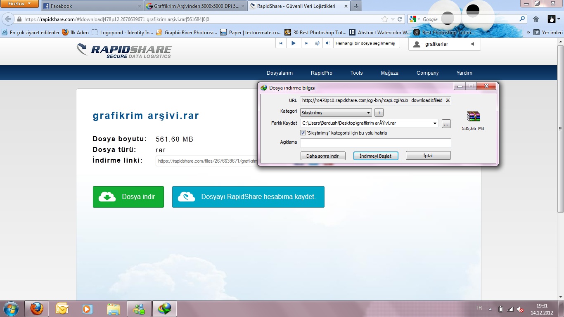Image resolution: width=564 pixels, height=317 pixels.
Task: Open the GraphicRiver Photorea bookmark
Action: click(x=187, y=32)
